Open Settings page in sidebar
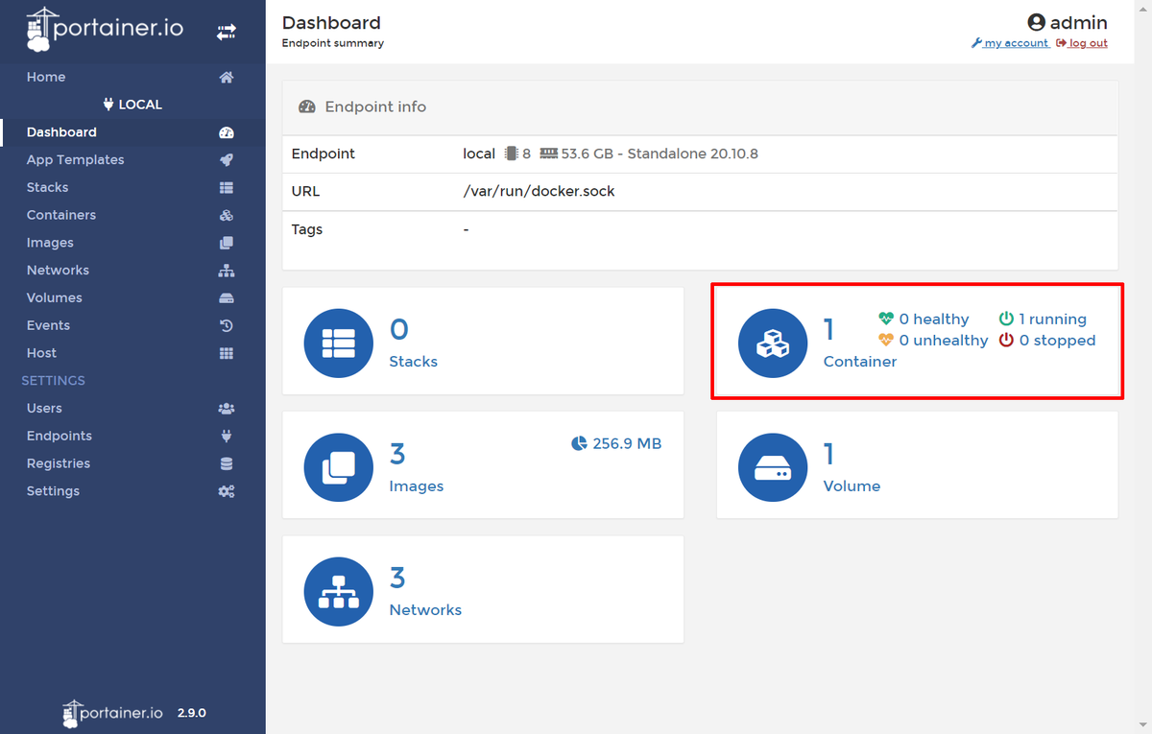 tap(53, 490)
